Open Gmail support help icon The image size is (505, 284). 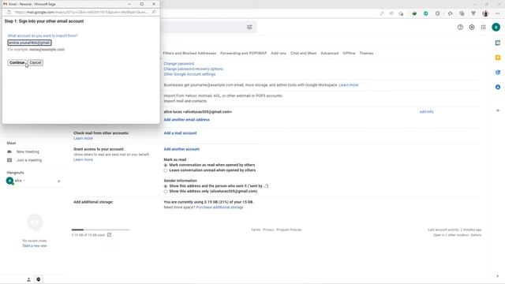pos(460,28)
